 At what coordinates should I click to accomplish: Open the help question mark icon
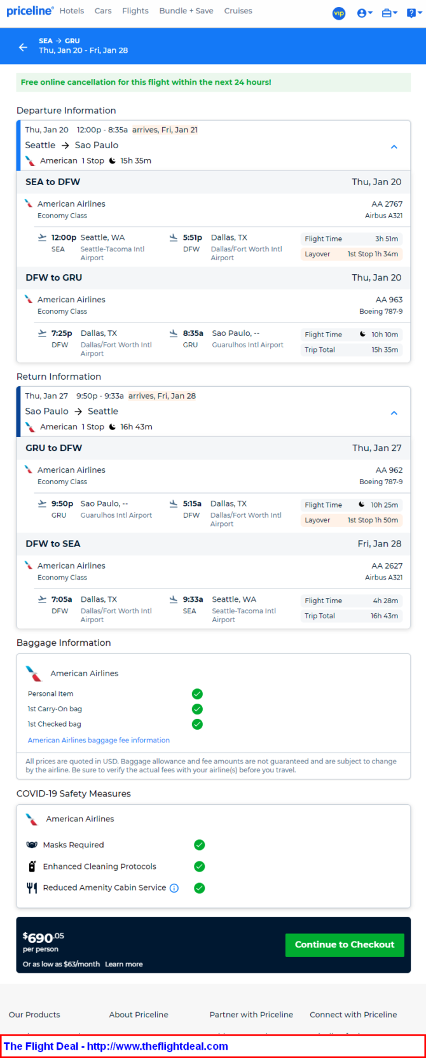[413, 13]
